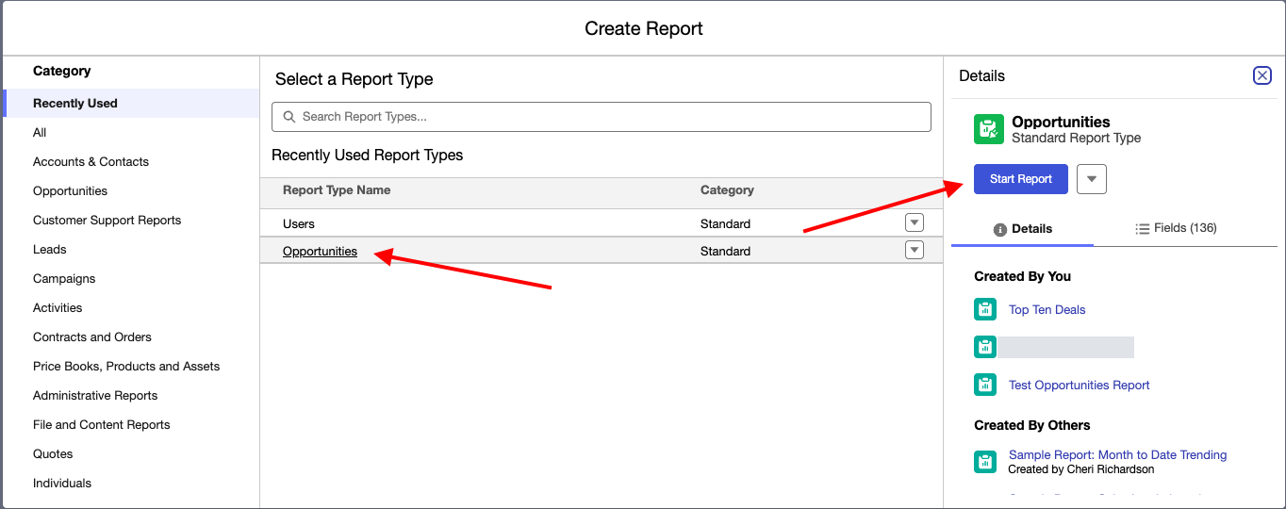The image size is (1286, 509).
Task: Click the Report Type Name column header
Action: (337, 190)
